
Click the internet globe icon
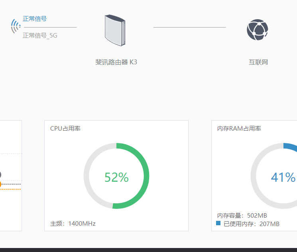(257, 30)
